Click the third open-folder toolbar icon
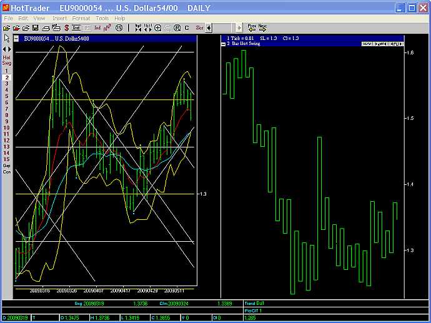This screenshot has height=323, width=431. pos(26,27)
